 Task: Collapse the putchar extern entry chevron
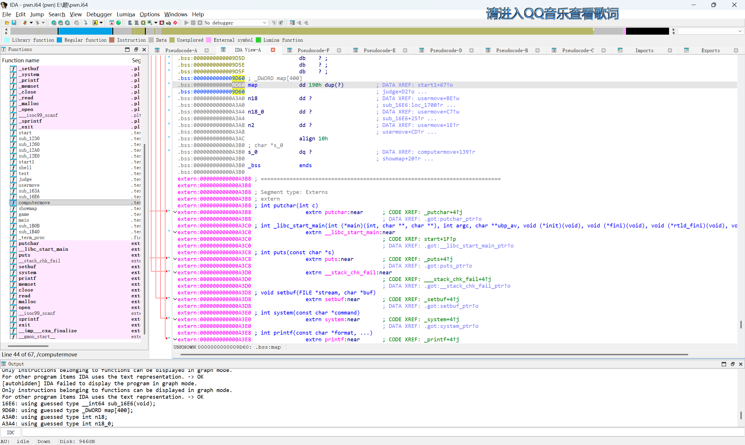pos(175,212)
